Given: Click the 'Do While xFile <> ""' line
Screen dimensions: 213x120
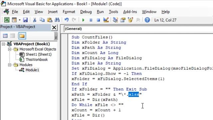Looking at the screenshot, I should click(98, 105).
